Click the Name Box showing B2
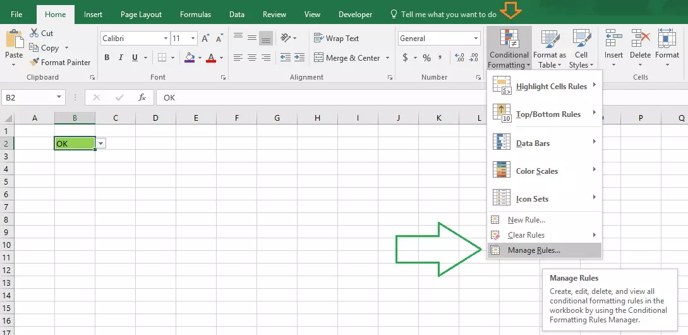 29,97
